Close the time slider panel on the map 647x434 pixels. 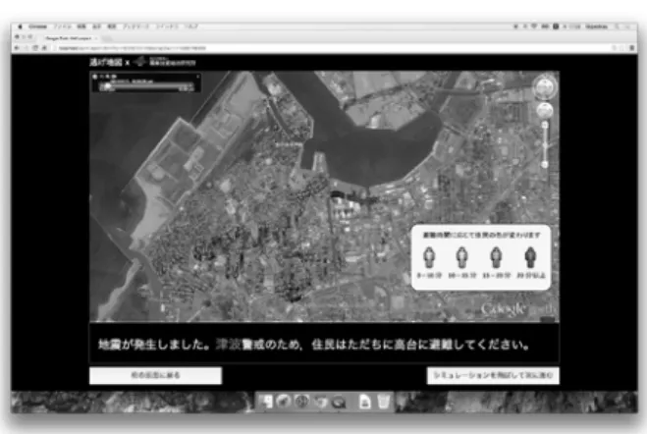[198, 77]
